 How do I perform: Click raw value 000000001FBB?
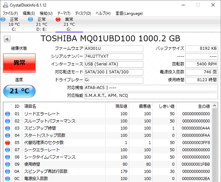coord(196,164)
